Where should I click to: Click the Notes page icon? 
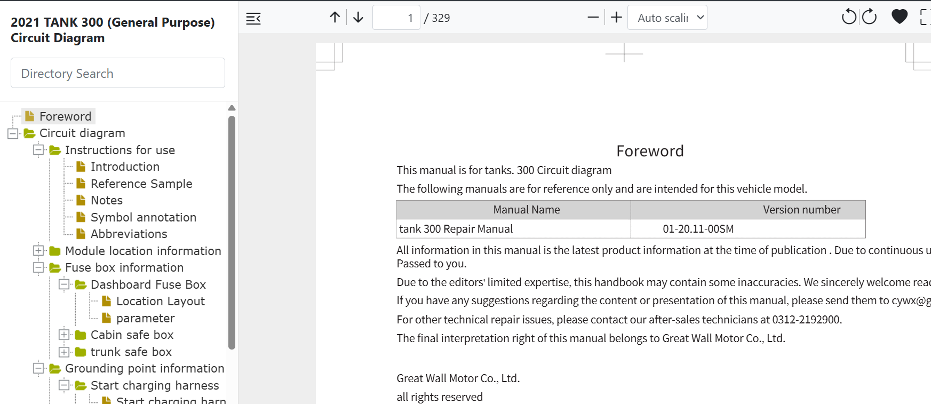81,200
